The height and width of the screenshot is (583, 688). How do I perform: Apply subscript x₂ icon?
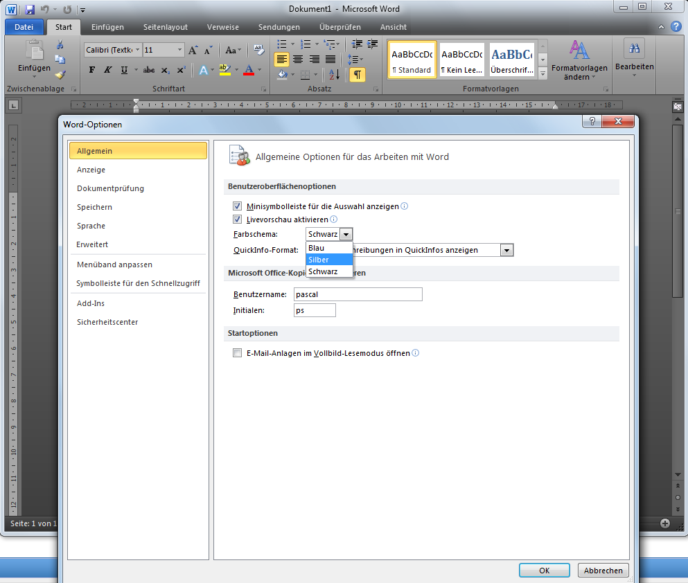pyautogui.click(x=165, y=70)
